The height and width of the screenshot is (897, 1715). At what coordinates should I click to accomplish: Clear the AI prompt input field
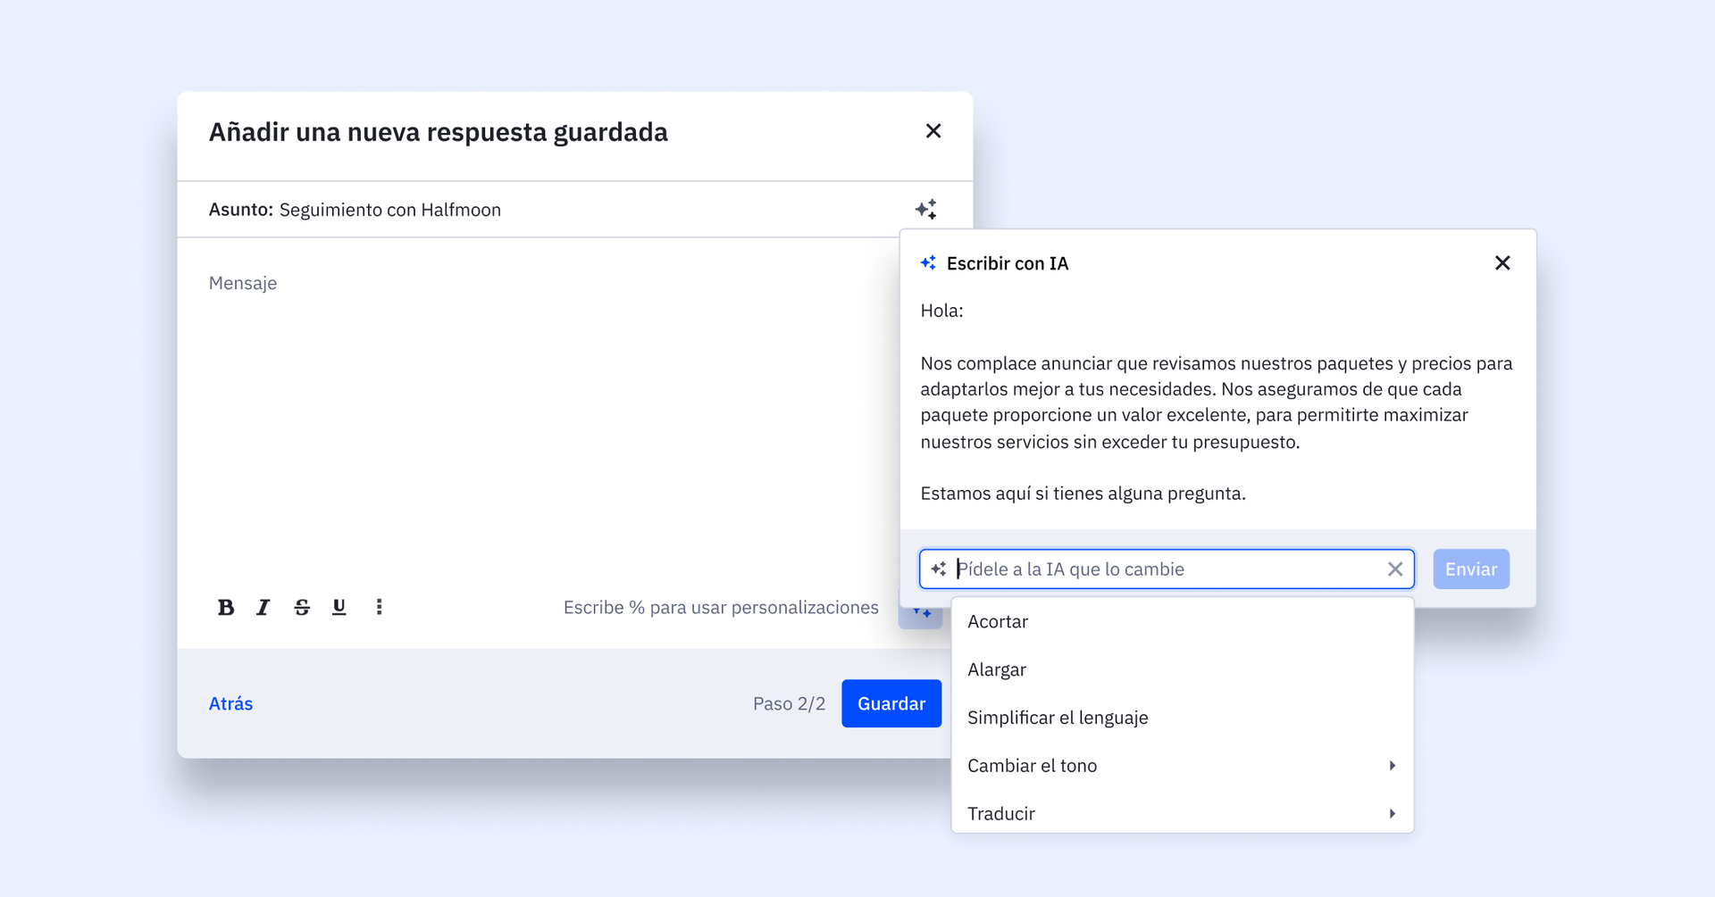coord(1394,569)
